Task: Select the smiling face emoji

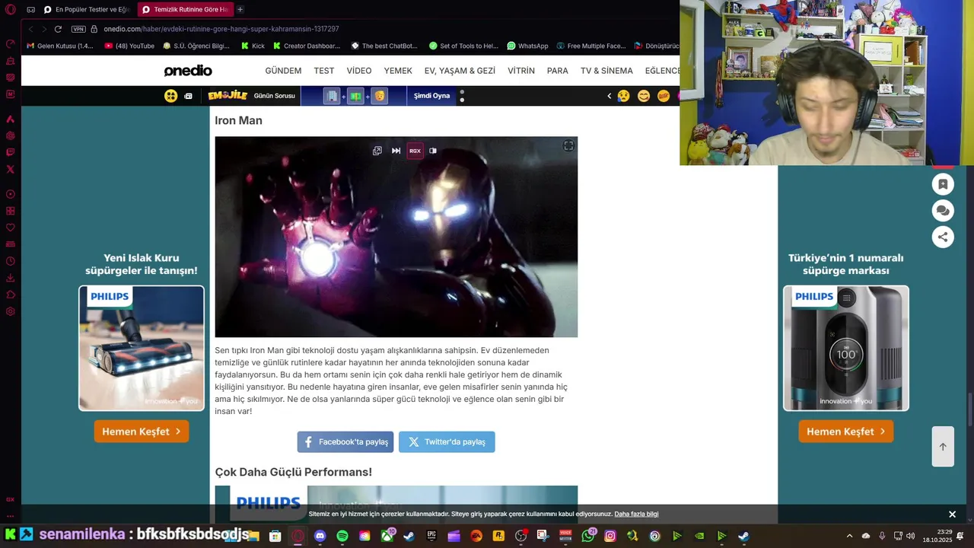Action: pyautogui.click(x=644, y=96)
